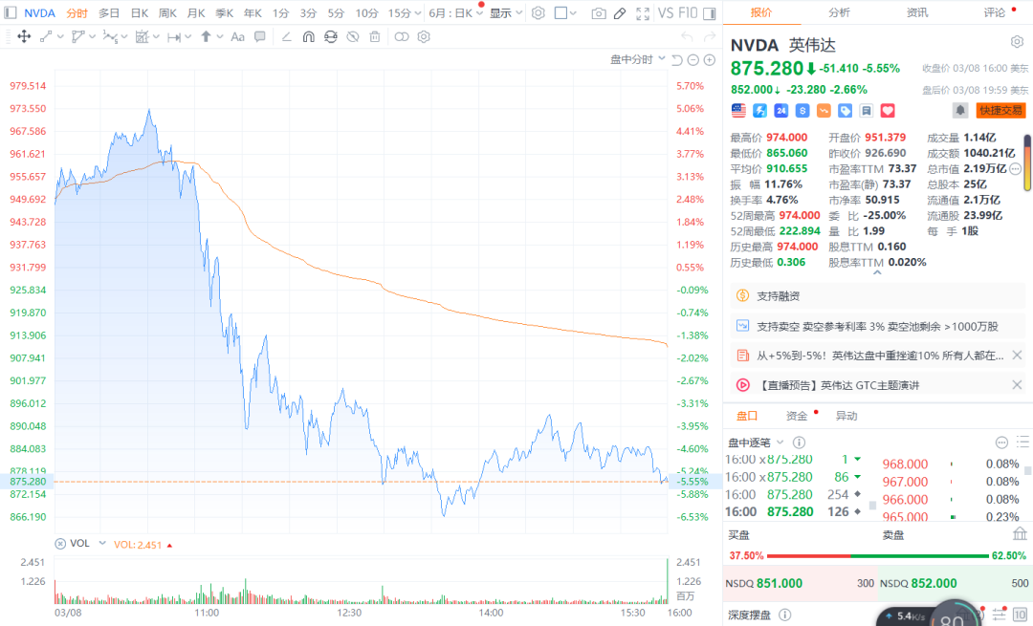Switch to the 异动 abnormal moves tab
Viewport: 1033px width, 626px height.
click(x=846, y=416)
